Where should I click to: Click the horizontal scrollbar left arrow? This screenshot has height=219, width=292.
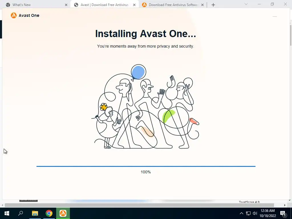pos(2,205)
